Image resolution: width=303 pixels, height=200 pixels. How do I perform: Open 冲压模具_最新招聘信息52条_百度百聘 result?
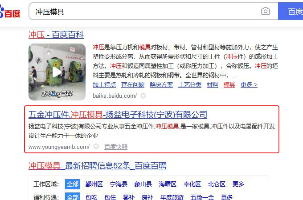(98, 166)
